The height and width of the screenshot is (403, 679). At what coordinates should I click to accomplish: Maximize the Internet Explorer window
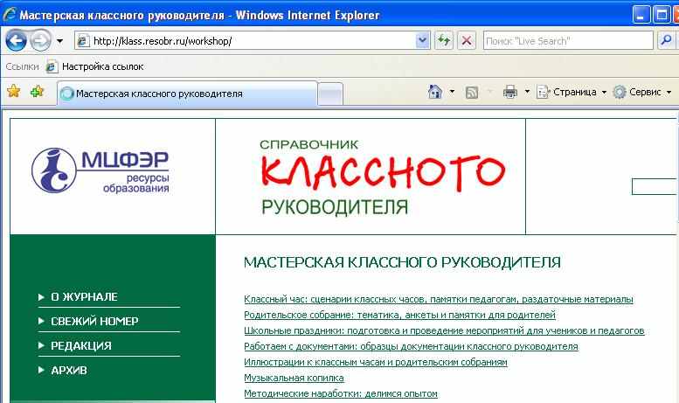point(662,15)
